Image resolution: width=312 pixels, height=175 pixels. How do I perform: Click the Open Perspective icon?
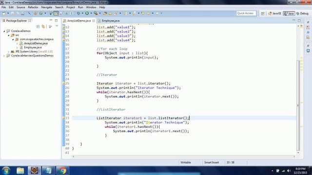pos(263,14)
